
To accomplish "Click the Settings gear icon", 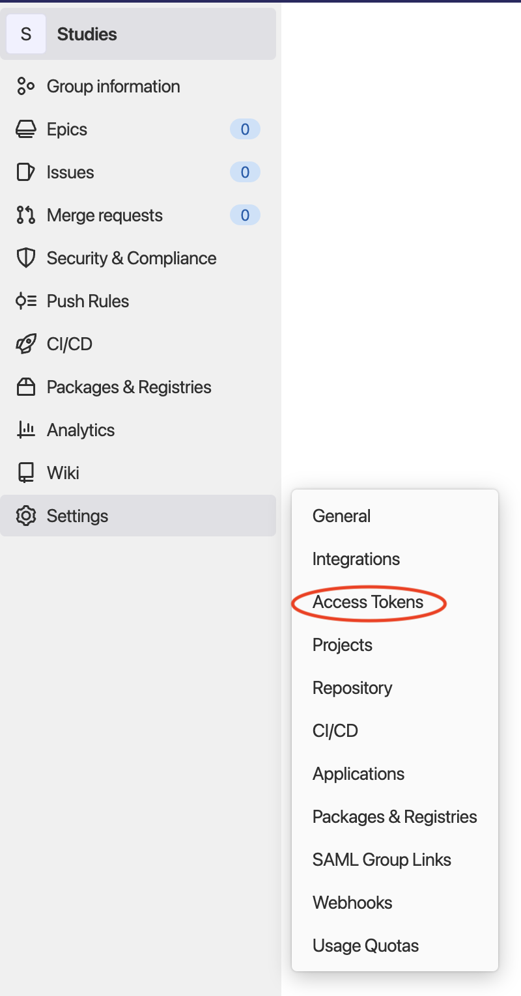I will click(25, 516).
